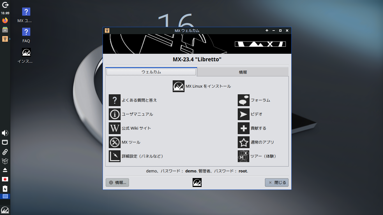Click the 情報... button
The image size is (383, 215).
[x=117, y=183]
